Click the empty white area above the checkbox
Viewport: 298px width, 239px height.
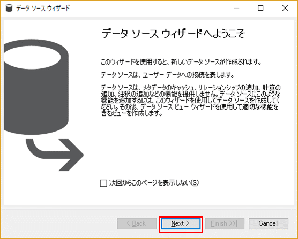[x=190, y=148]
